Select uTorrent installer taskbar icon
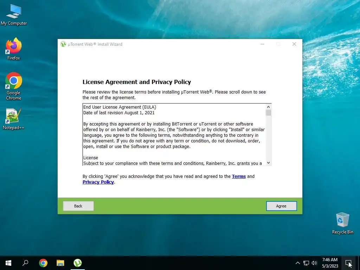The image size is (360, 270). (78, 263)
